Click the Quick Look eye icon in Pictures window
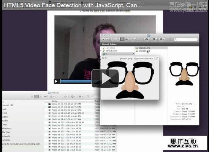Screen dimensions: 209x152 click(x=65, y=97)
